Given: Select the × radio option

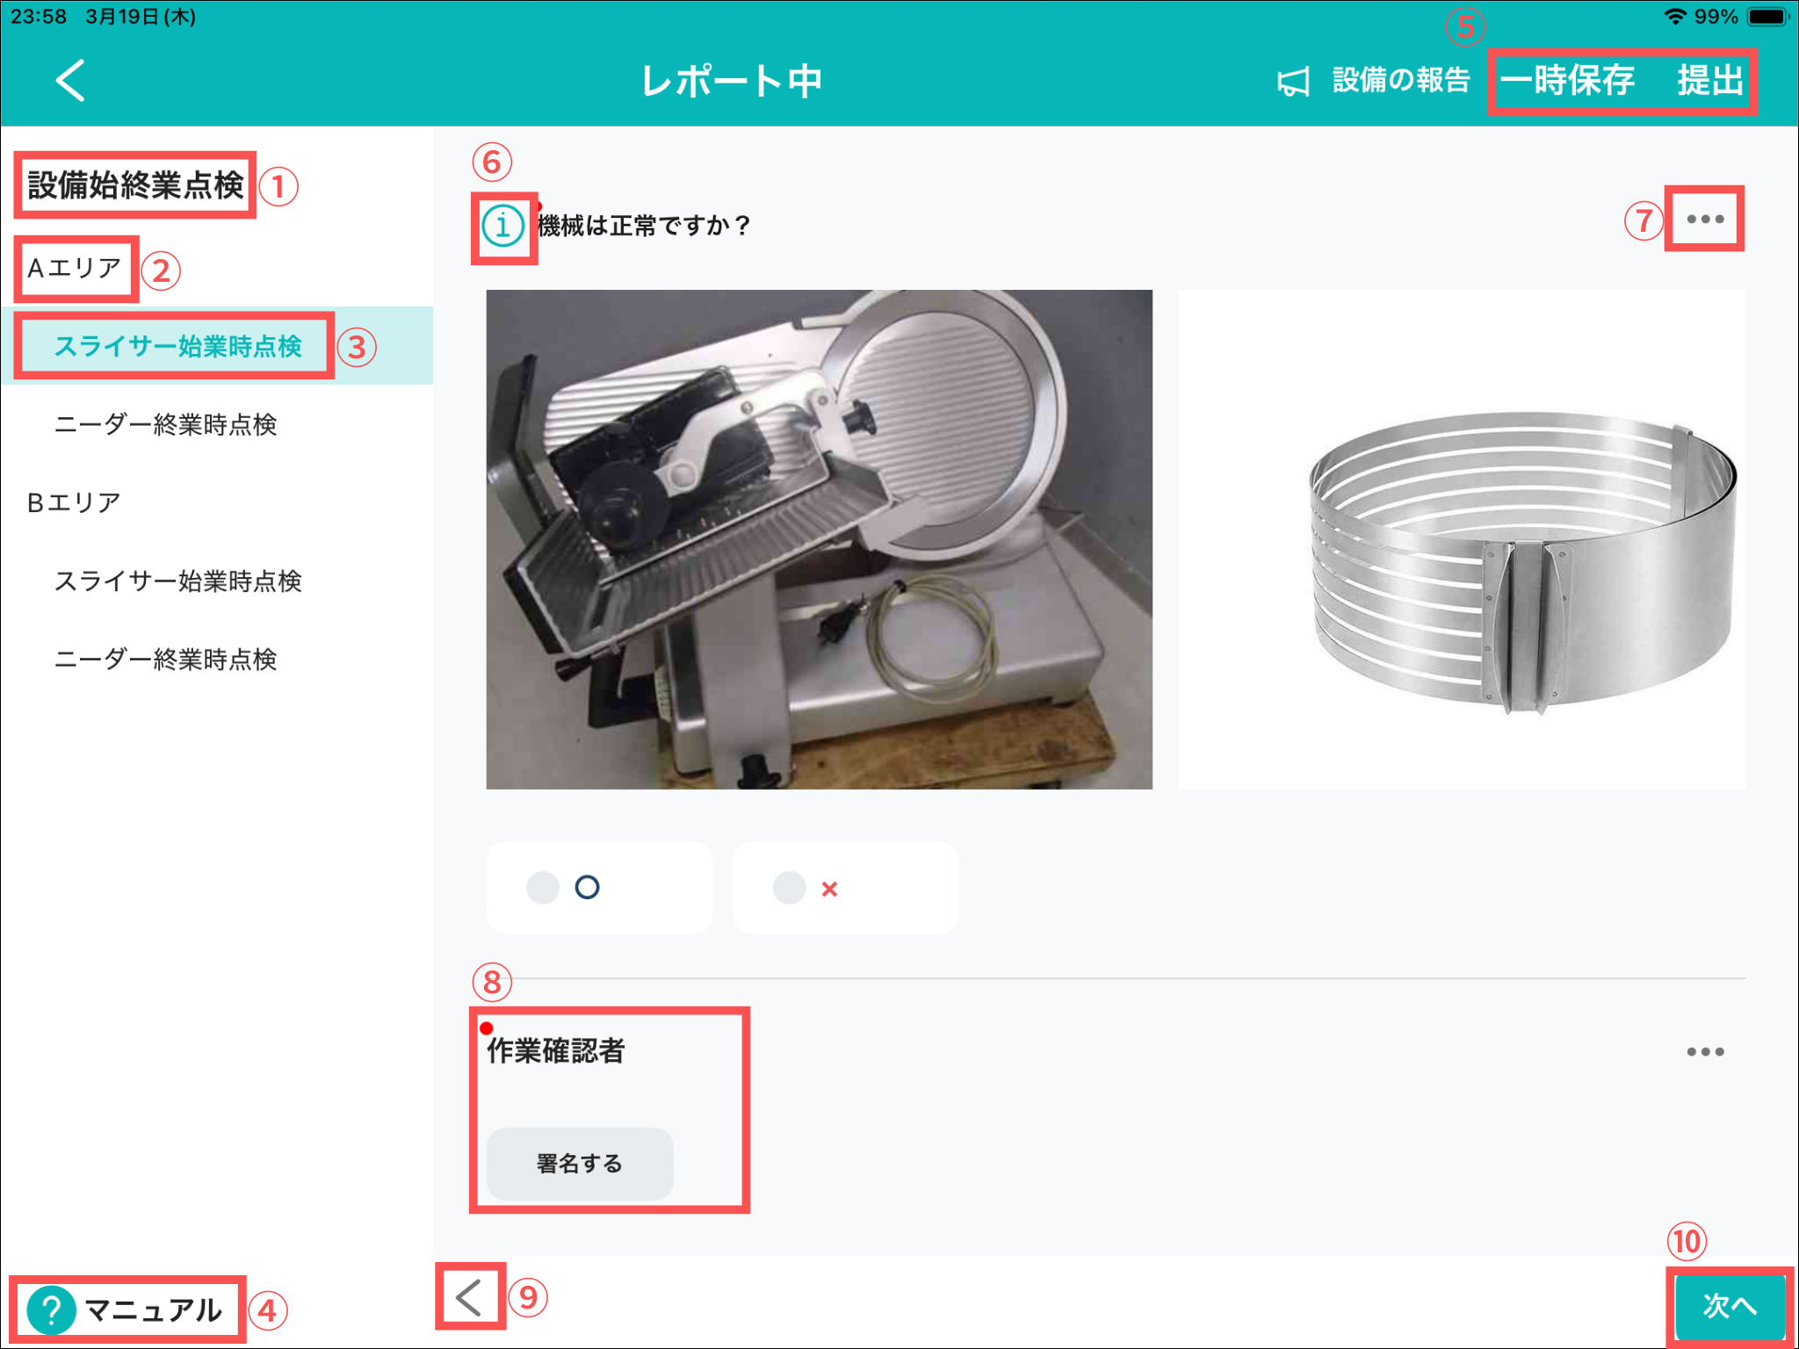Looking at the screenshot, I should [790, 888].
